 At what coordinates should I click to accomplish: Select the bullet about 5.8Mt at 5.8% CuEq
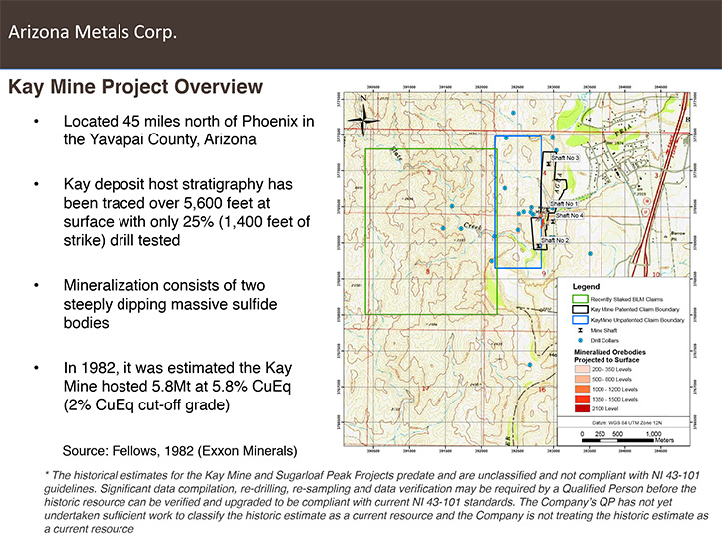[x=177, y=386]
